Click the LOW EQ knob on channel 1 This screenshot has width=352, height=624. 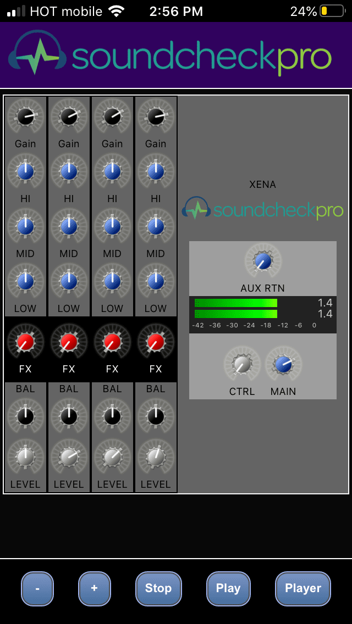pos(25,281)
